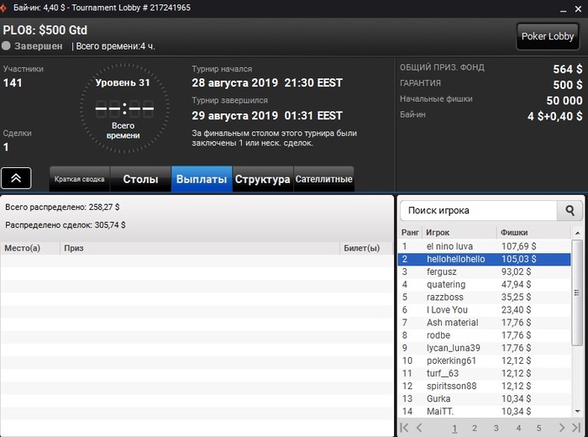Open the Структура tab
This screenshot has height=437, width=588.
262,179
